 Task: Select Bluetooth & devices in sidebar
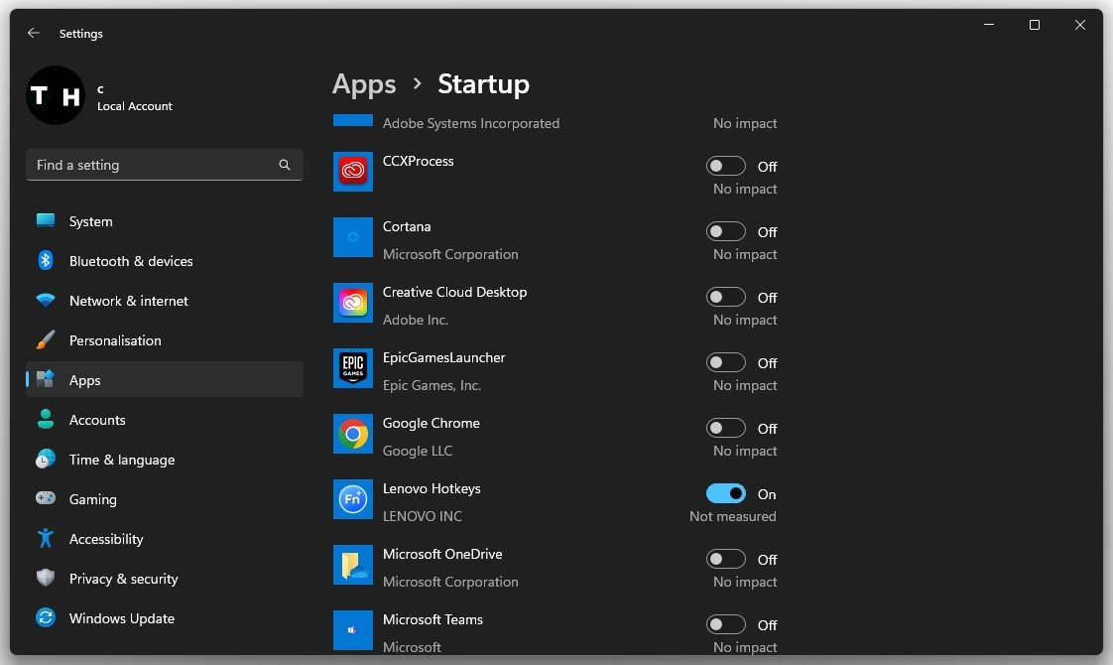(130, 261)
